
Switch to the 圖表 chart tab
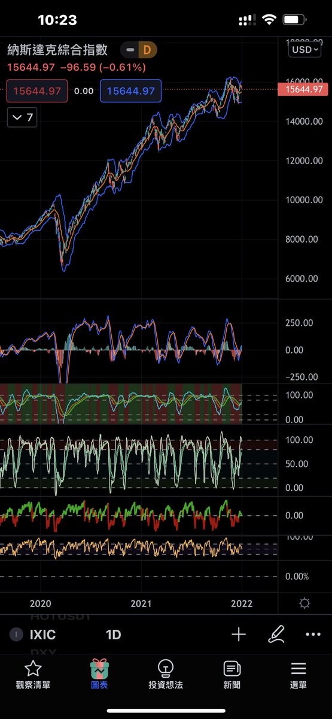click(99, 674)
